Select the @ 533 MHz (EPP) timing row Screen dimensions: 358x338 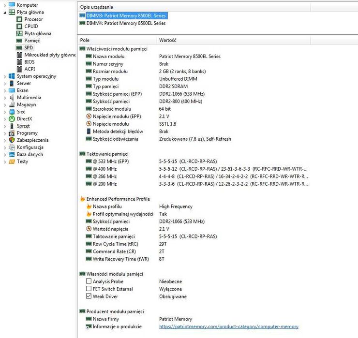point(194,162)
